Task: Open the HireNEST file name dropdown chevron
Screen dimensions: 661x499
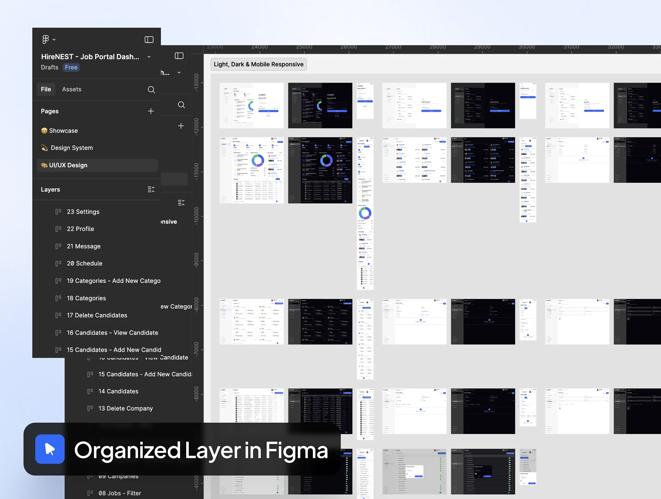Action: (x=149, y=57)
